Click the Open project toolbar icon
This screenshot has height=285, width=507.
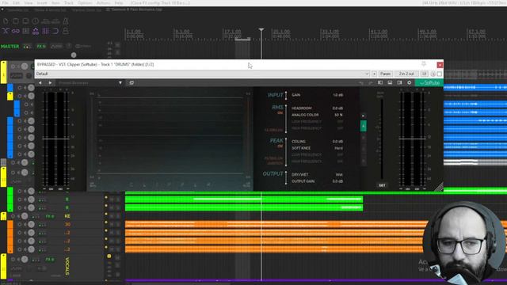16,21
